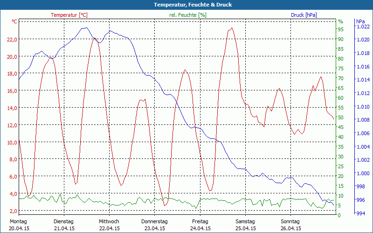This screenshot has height=233, width=373.
Task: Click the chart title 'Temperatur, Feuchte & Druck'
Action: tap(186, 5)
